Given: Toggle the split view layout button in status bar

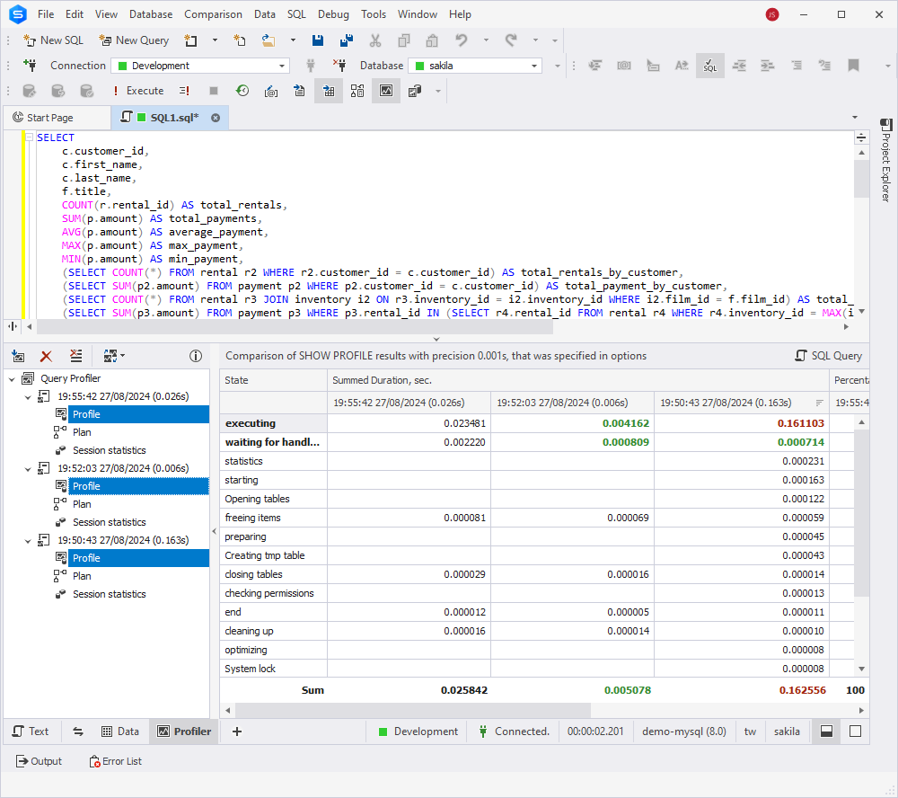Looking at the screenshot, I should [x=826, y=731].
